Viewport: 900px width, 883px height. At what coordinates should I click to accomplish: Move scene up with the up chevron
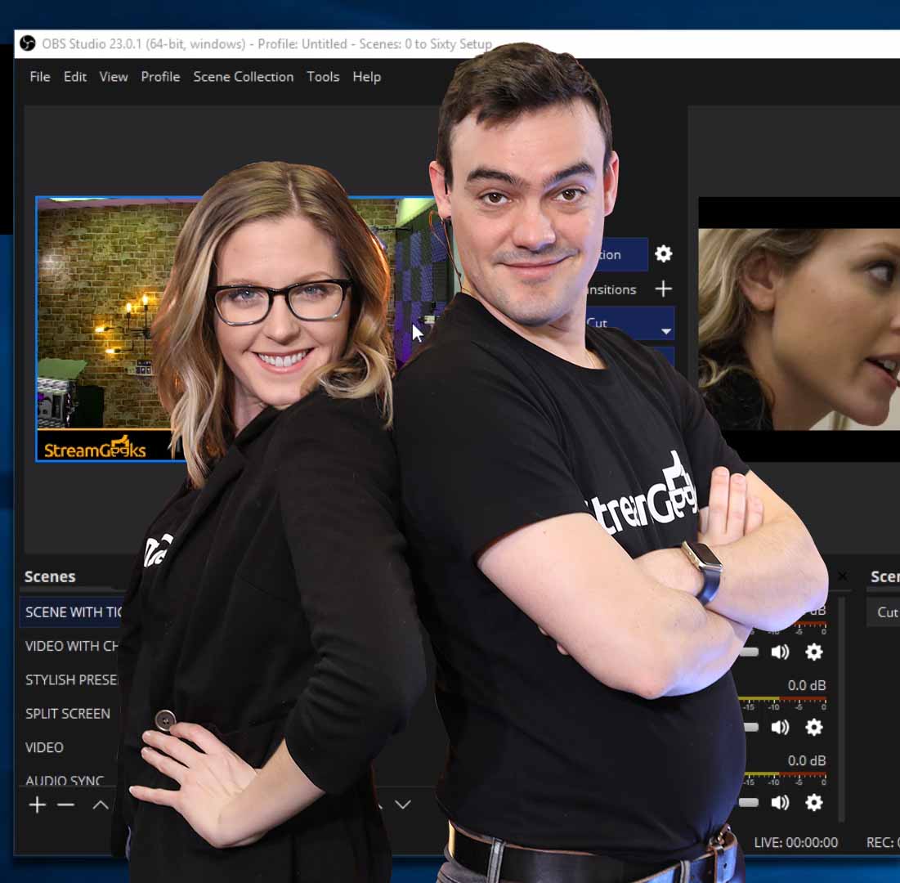coord(101,805)
